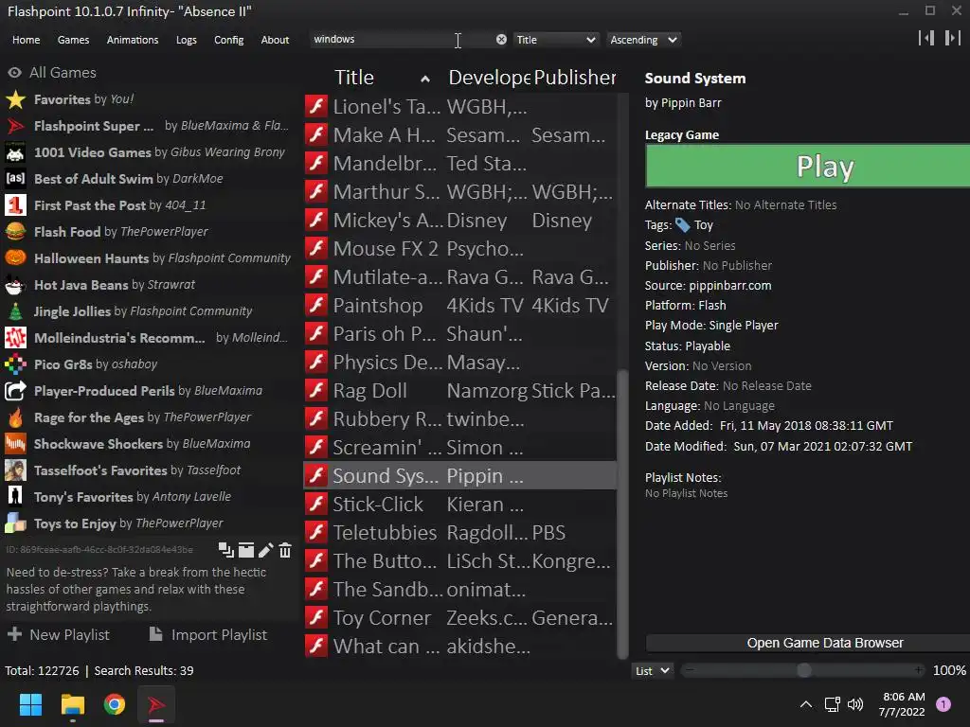Open Windows Start menu on taskbar
Screen dimensions: 970x727
coord(30,704)
